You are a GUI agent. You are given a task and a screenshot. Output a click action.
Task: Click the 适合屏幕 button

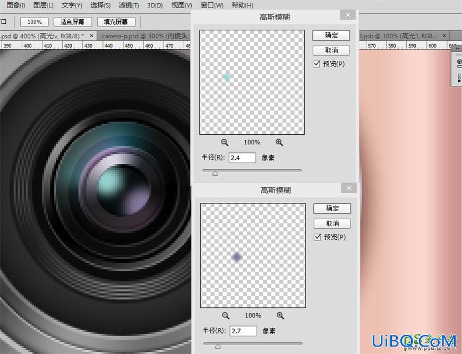pyautogui.click(x=72, y=22)
